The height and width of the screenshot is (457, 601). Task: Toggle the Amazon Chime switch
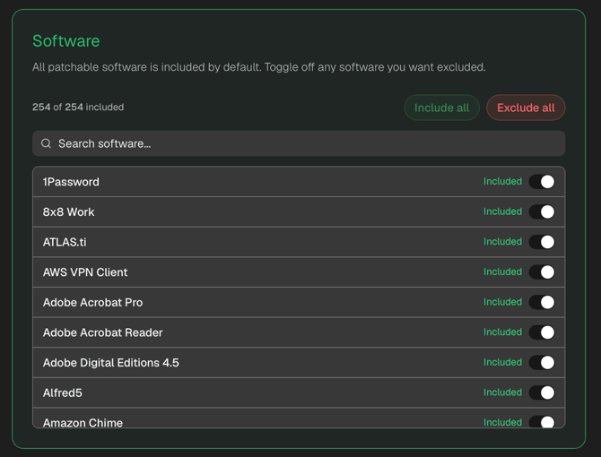[x=542, y=422]
